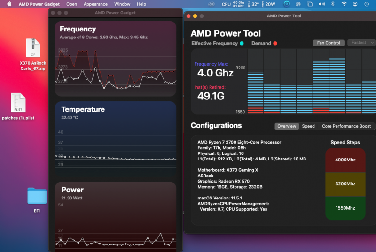Click the Frequency card in Power Gadget
This screenshot has height=252, width=376.
[116, 59]
